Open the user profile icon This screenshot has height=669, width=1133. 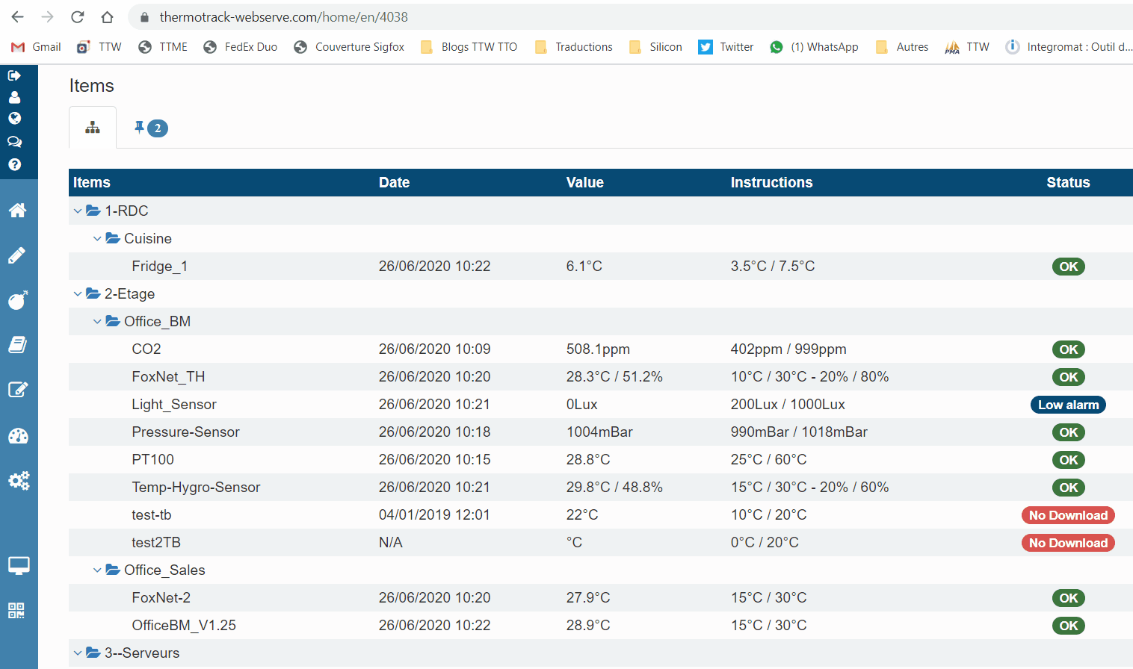pos(14,97)
